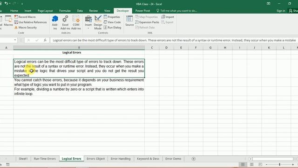The width and height of the screenshot is (298, 168).
Task: Select the Developer tab
Action: [123, 11]
